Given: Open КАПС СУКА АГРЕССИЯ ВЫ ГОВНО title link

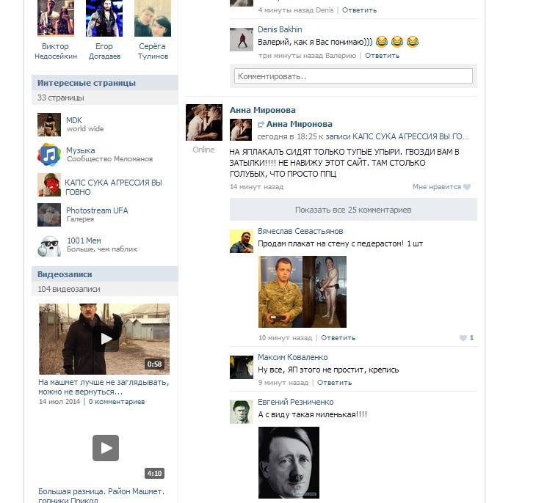Looking at the screenshot, I should pos(114,188).
